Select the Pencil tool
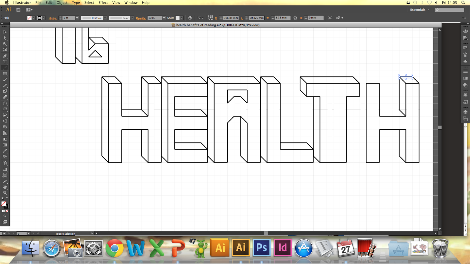The height and width of the screenshot is (264, 470). (x=5, y=85)
